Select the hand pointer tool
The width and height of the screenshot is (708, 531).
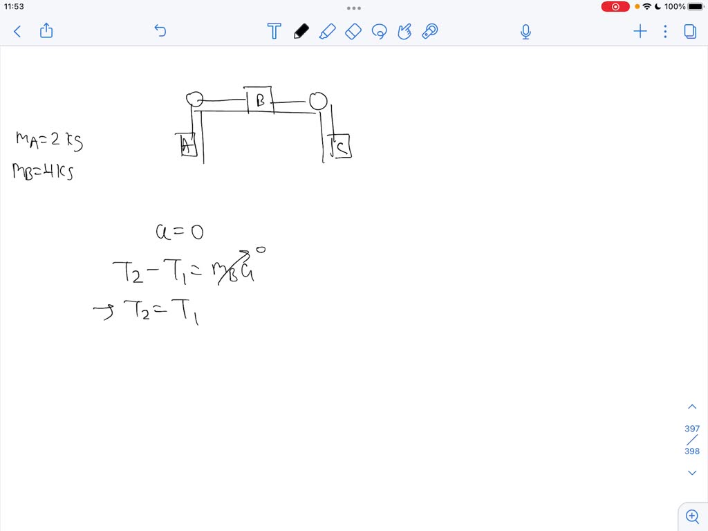(404, 31)
